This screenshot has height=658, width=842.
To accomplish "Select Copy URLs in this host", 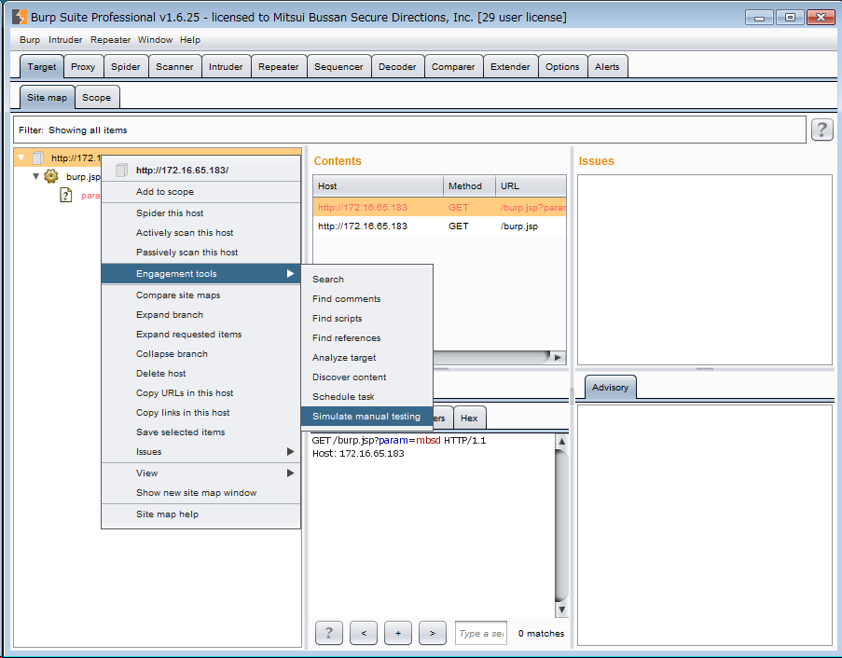I will click(200, 393).
